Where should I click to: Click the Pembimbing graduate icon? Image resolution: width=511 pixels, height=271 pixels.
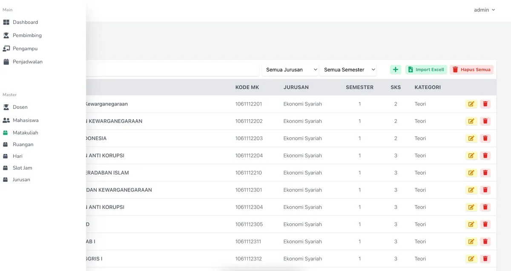pyautogui.click(x=6, y=35)
